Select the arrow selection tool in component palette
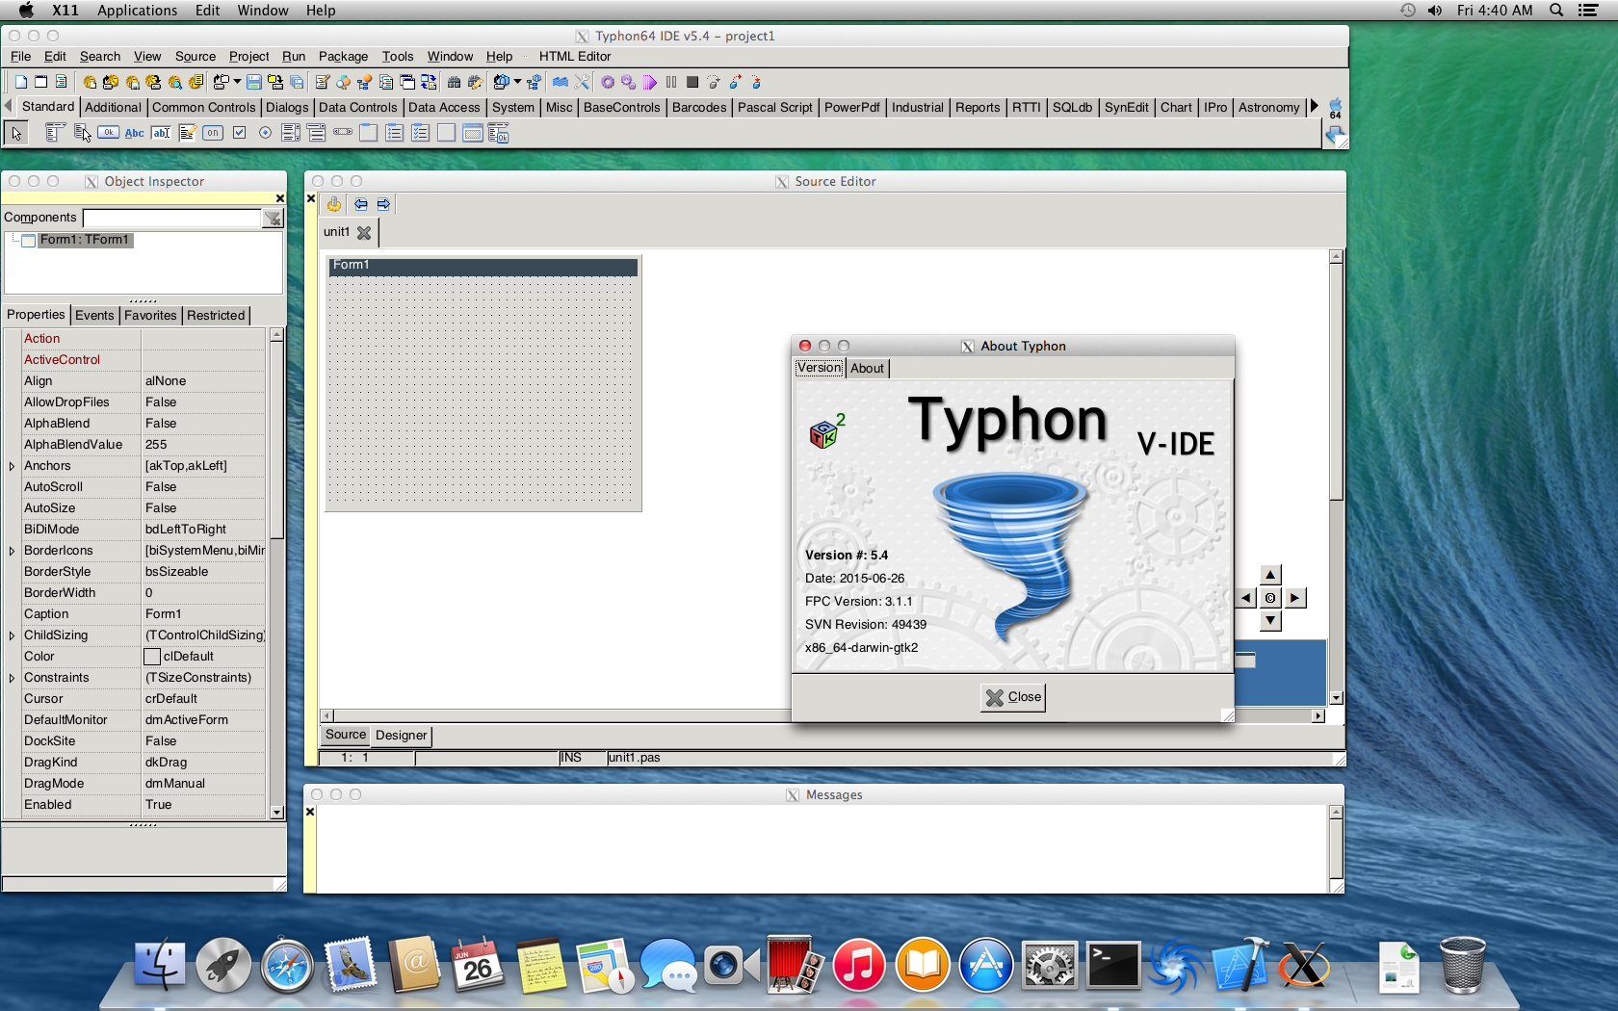 pyautogui.click(x=16, y=133)
